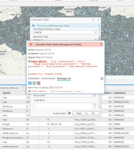Click the 'Ui_g,0.99;Au_ay,0.01...' cell
This screenshot has height=149, width=134.
(x=86, y=124)
